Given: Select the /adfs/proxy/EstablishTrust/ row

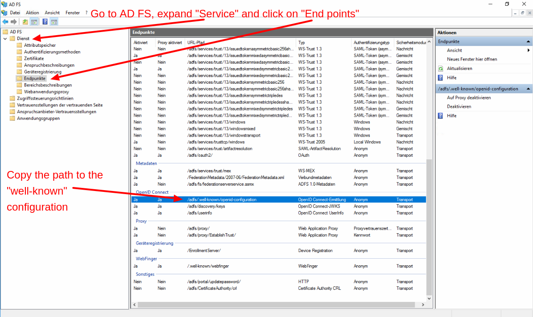Looking at the screenshot, I should pos(279,235).
